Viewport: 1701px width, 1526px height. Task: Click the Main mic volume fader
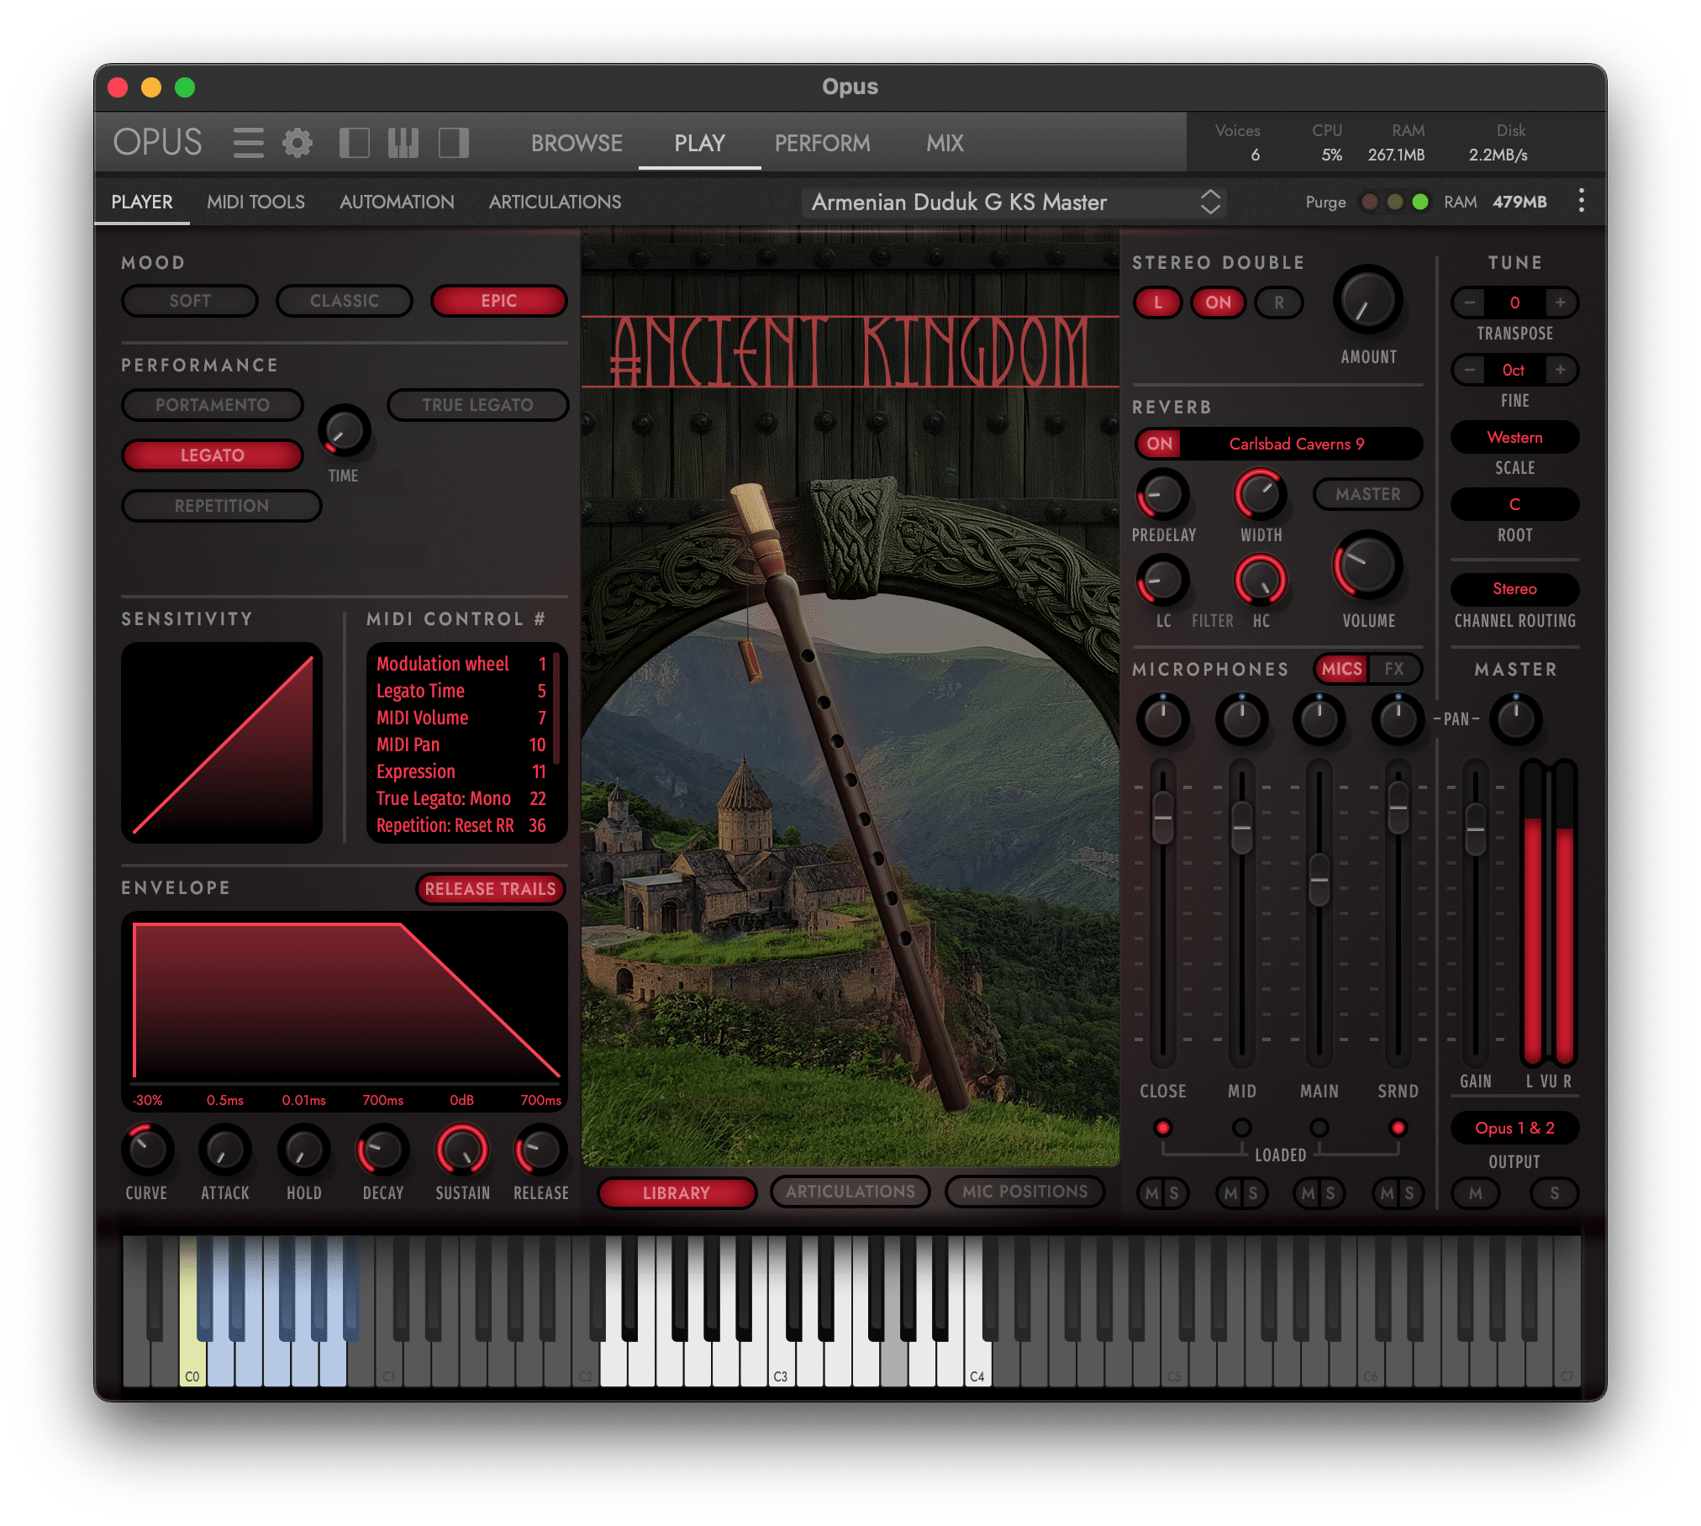[x=1319, y=879]
